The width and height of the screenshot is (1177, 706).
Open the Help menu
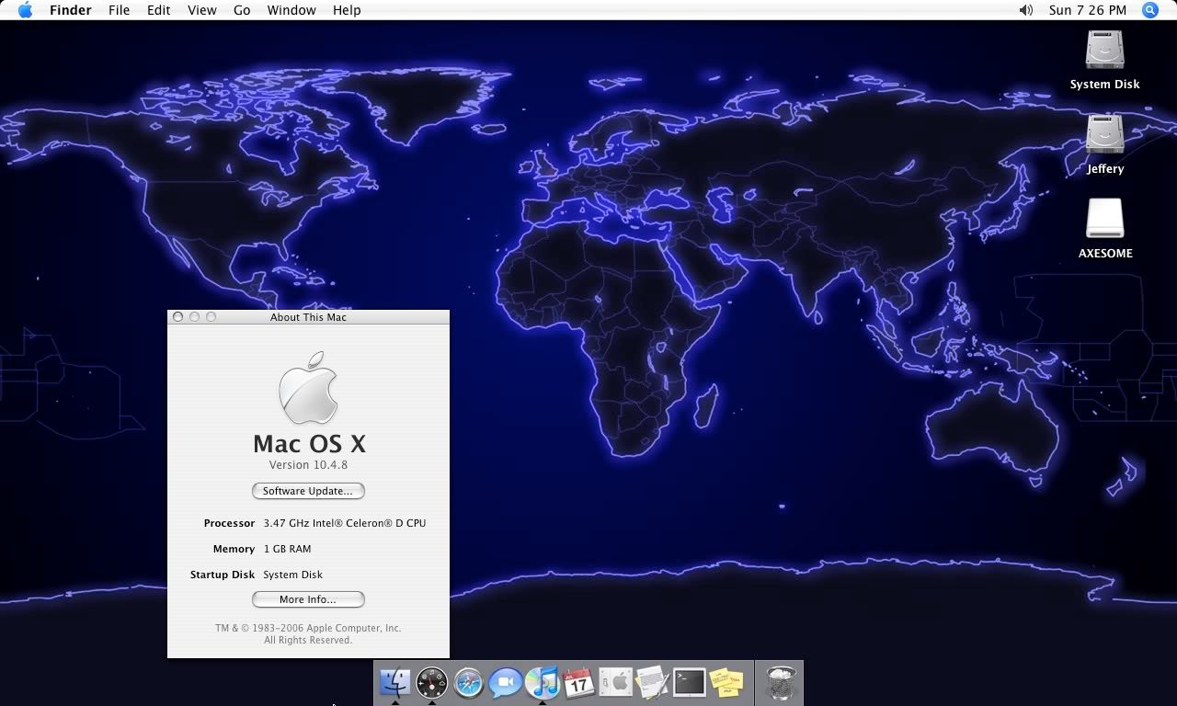point(347,10)
